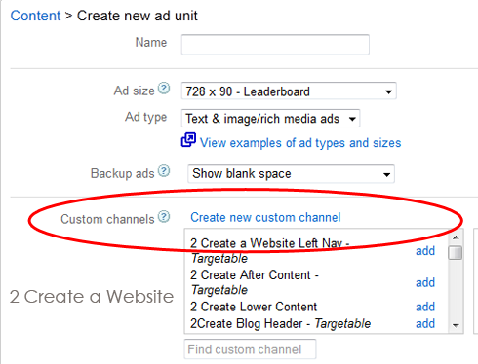This screenshot has height=364, width=478.
Task: Open the Backup ads dropdown showing Show blank space
Action: coord(291,174)
